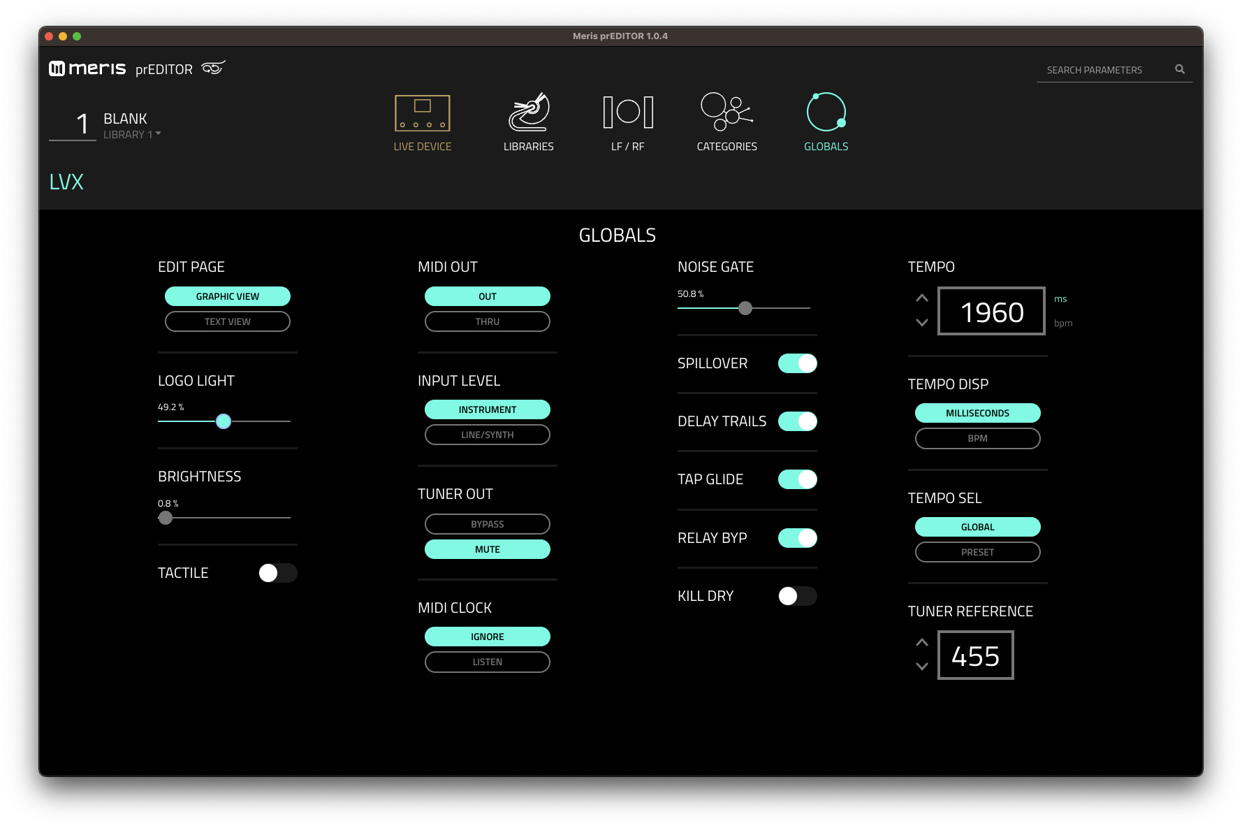Open the Libraries icon

[529, 113]
